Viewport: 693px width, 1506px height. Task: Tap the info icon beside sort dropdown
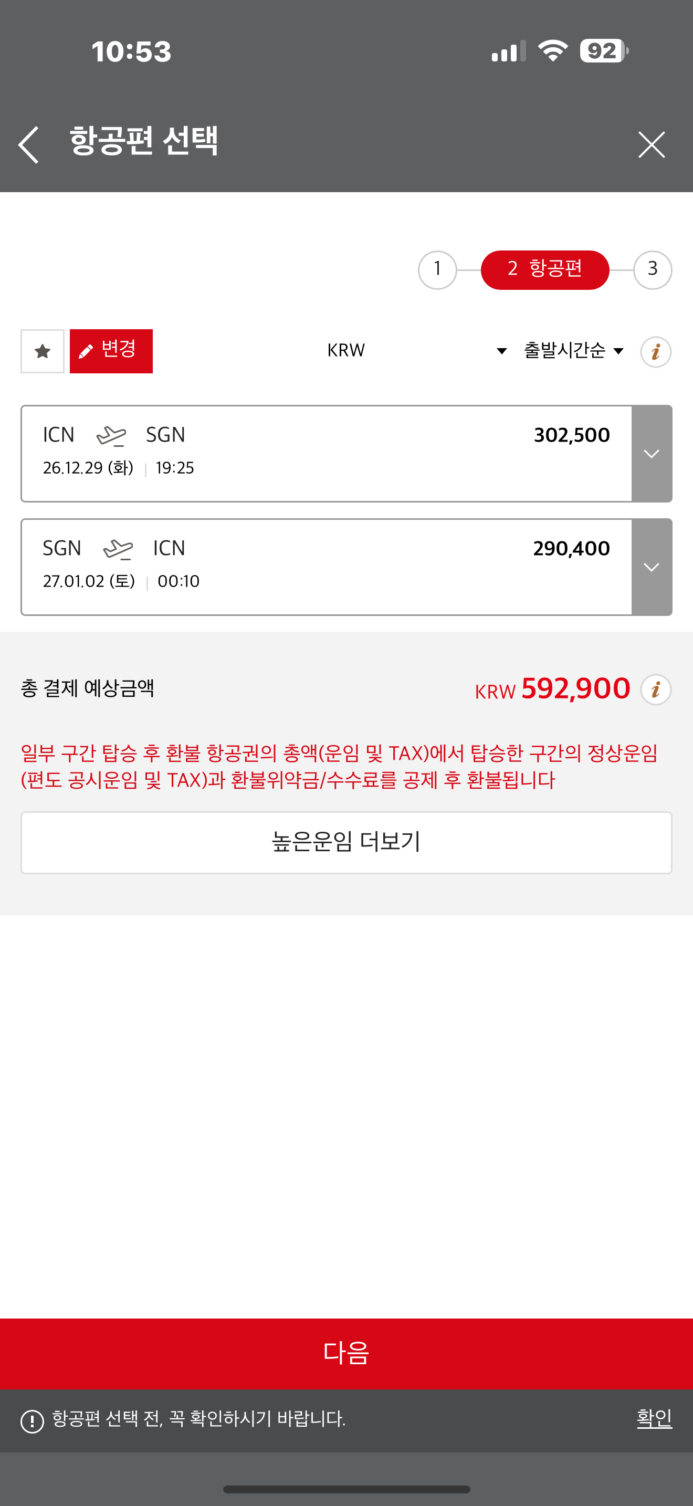pos(656,352)
